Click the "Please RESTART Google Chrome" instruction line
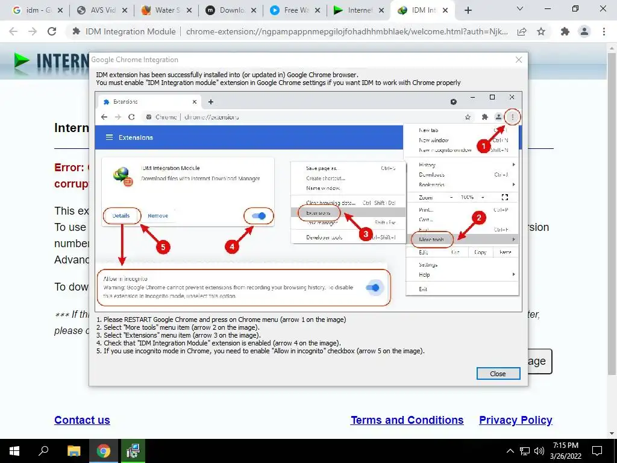This screenshot has height=463, width=617. coord(221,320)
